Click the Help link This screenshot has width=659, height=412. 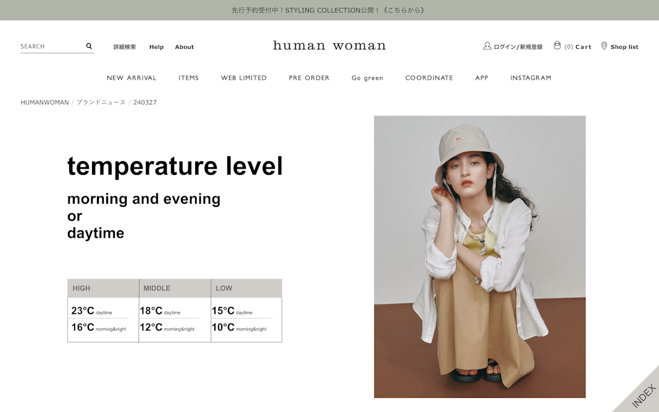click(x=156, y=46)
